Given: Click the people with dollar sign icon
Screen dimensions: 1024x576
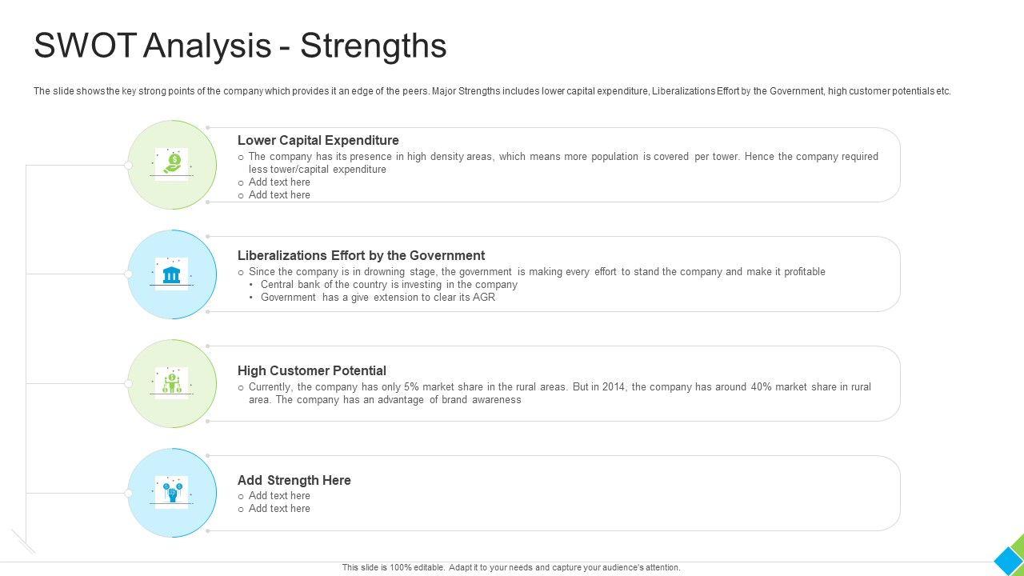Looking at the screenshot, I should tap(172, 383).
